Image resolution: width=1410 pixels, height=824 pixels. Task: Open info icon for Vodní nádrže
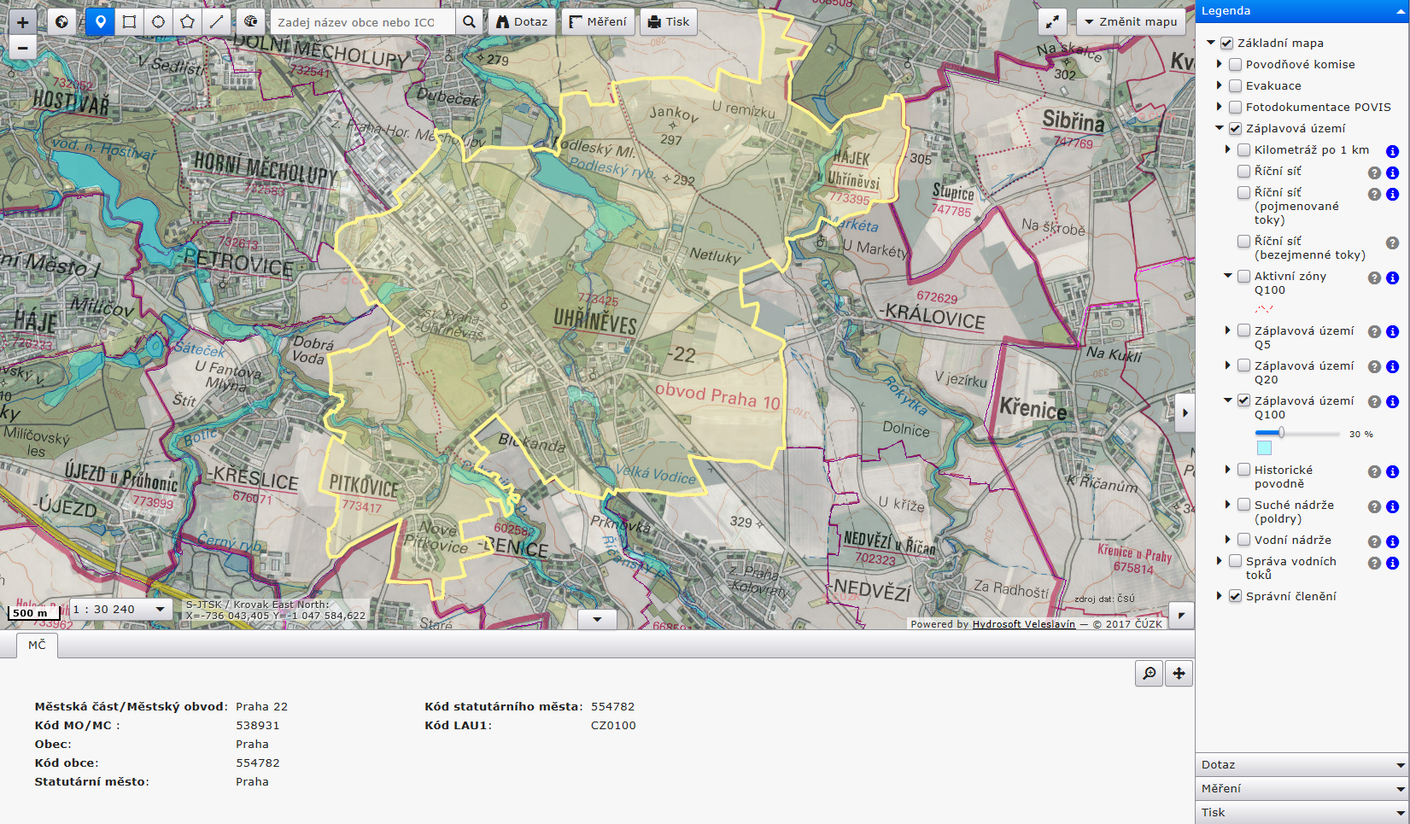(x=1392, y=541)
